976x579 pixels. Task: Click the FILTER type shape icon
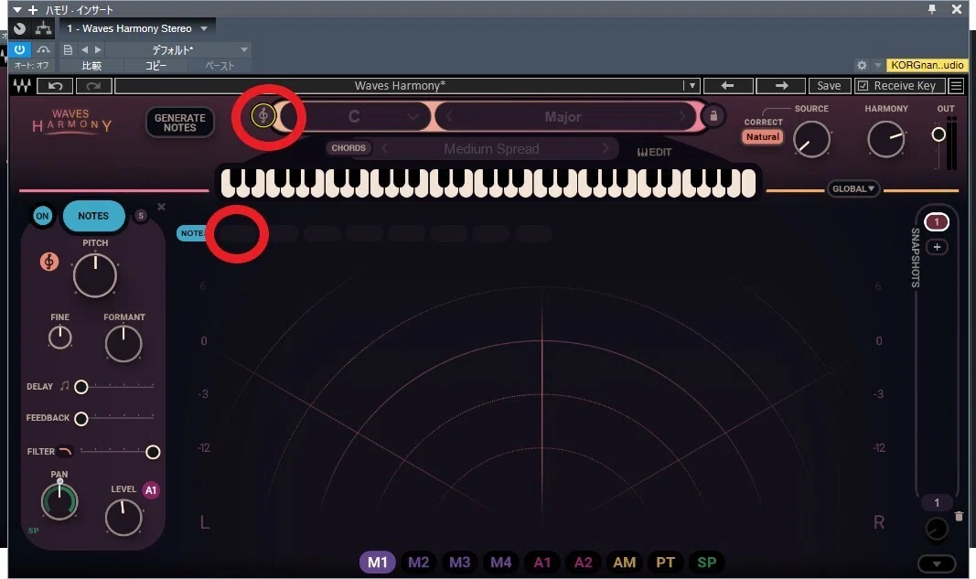point(65,451)
